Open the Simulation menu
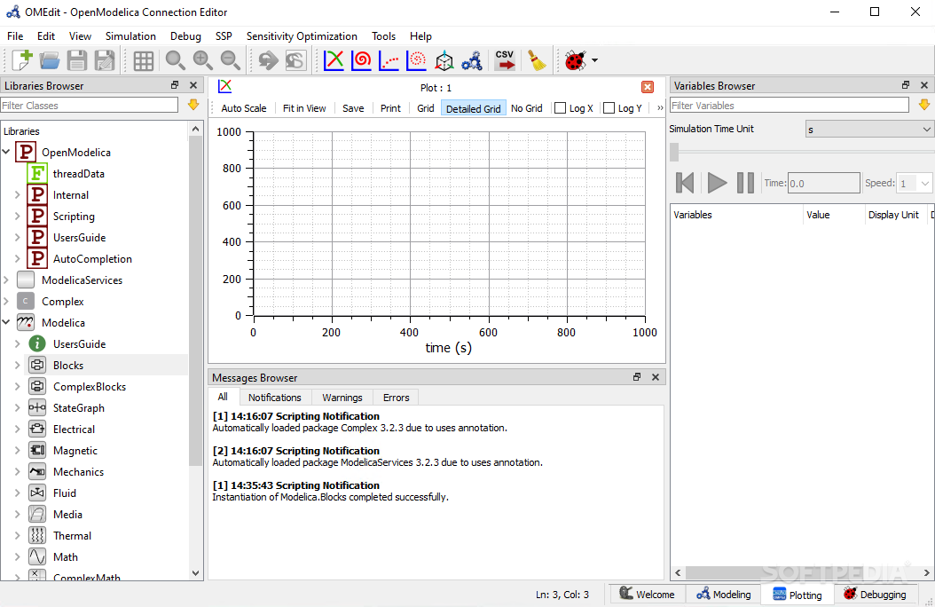The height and width of the screenshot is (607, 935). point(130,36)
